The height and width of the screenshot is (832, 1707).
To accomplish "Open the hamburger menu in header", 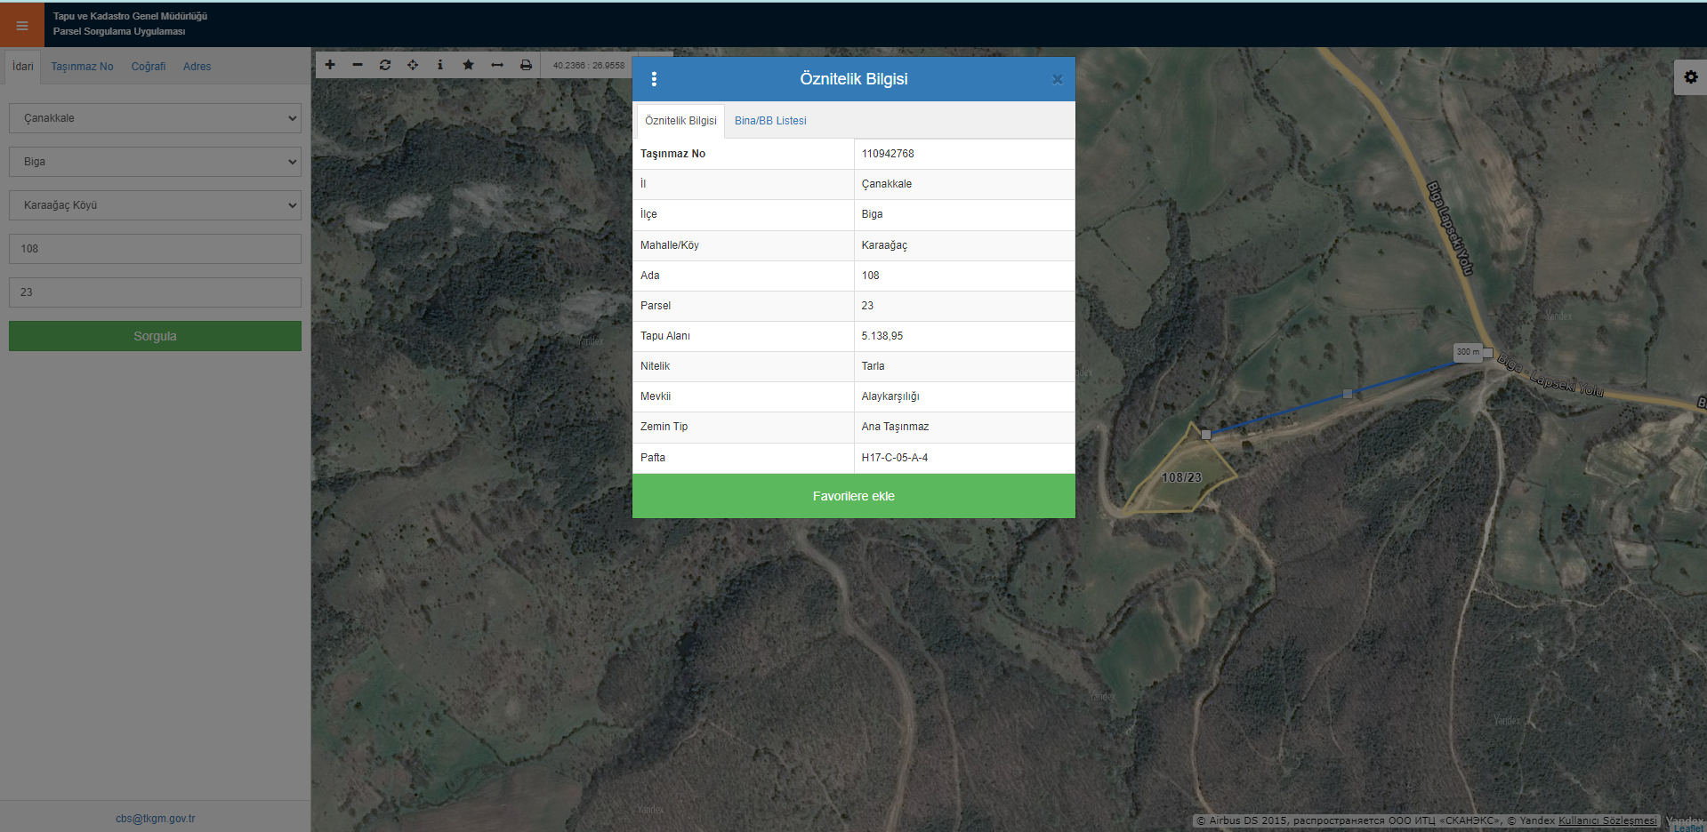I will pos(22,26).
